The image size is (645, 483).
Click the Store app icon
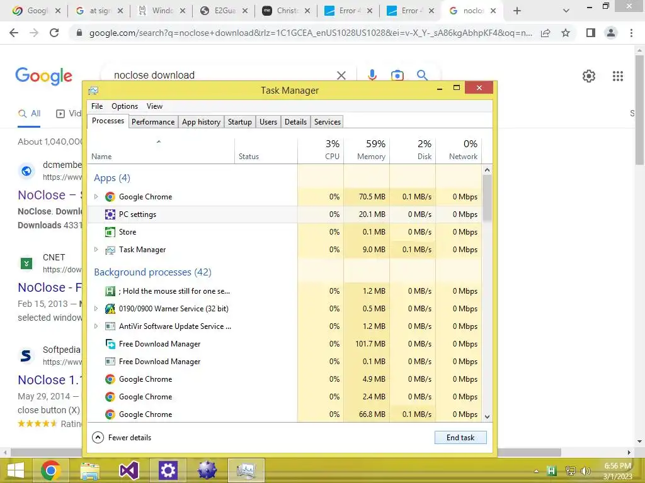pos(110,232)
